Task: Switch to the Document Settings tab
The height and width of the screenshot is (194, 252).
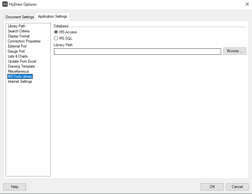Action: pos(20,17)
